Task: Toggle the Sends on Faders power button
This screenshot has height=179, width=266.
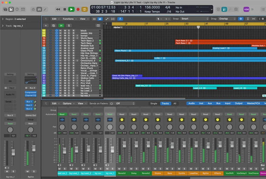Action: coord(111,104)
